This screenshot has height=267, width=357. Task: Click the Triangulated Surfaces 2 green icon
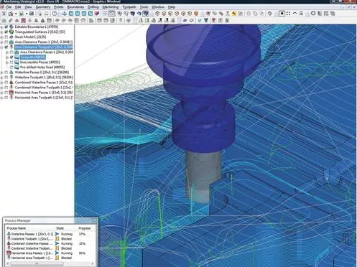point(11,32)
